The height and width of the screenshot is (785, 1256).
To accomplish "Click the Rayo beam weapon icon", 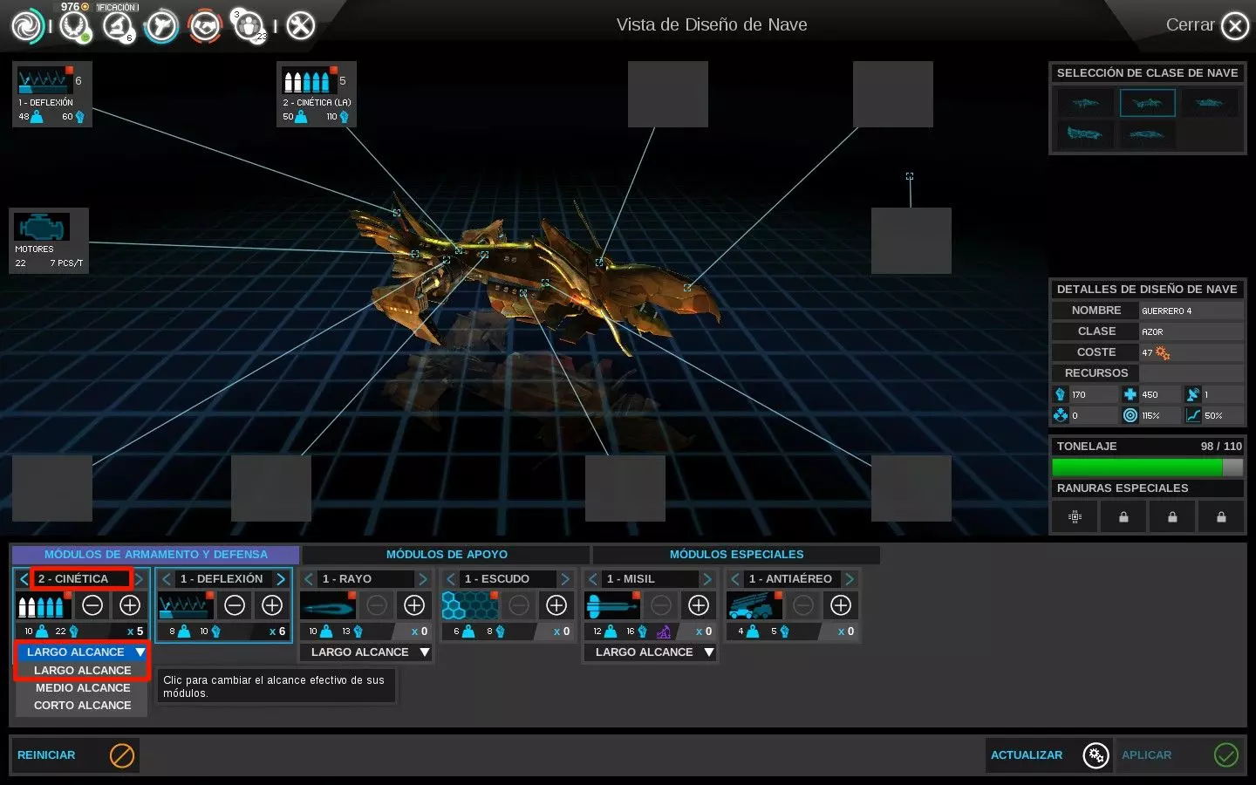I will pyautogui.click(x=328, y=605).
